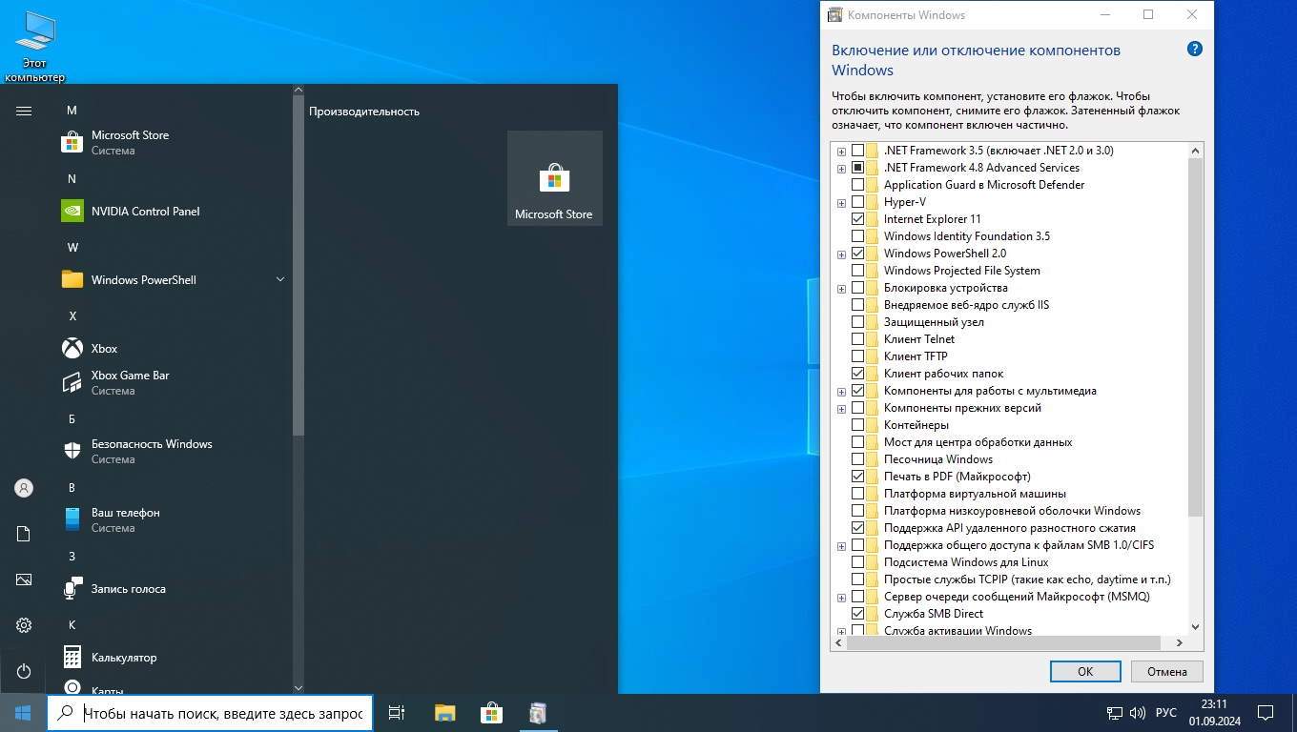Click the Power icon in Start
1297x732 pixels.
tap(24, 671)
